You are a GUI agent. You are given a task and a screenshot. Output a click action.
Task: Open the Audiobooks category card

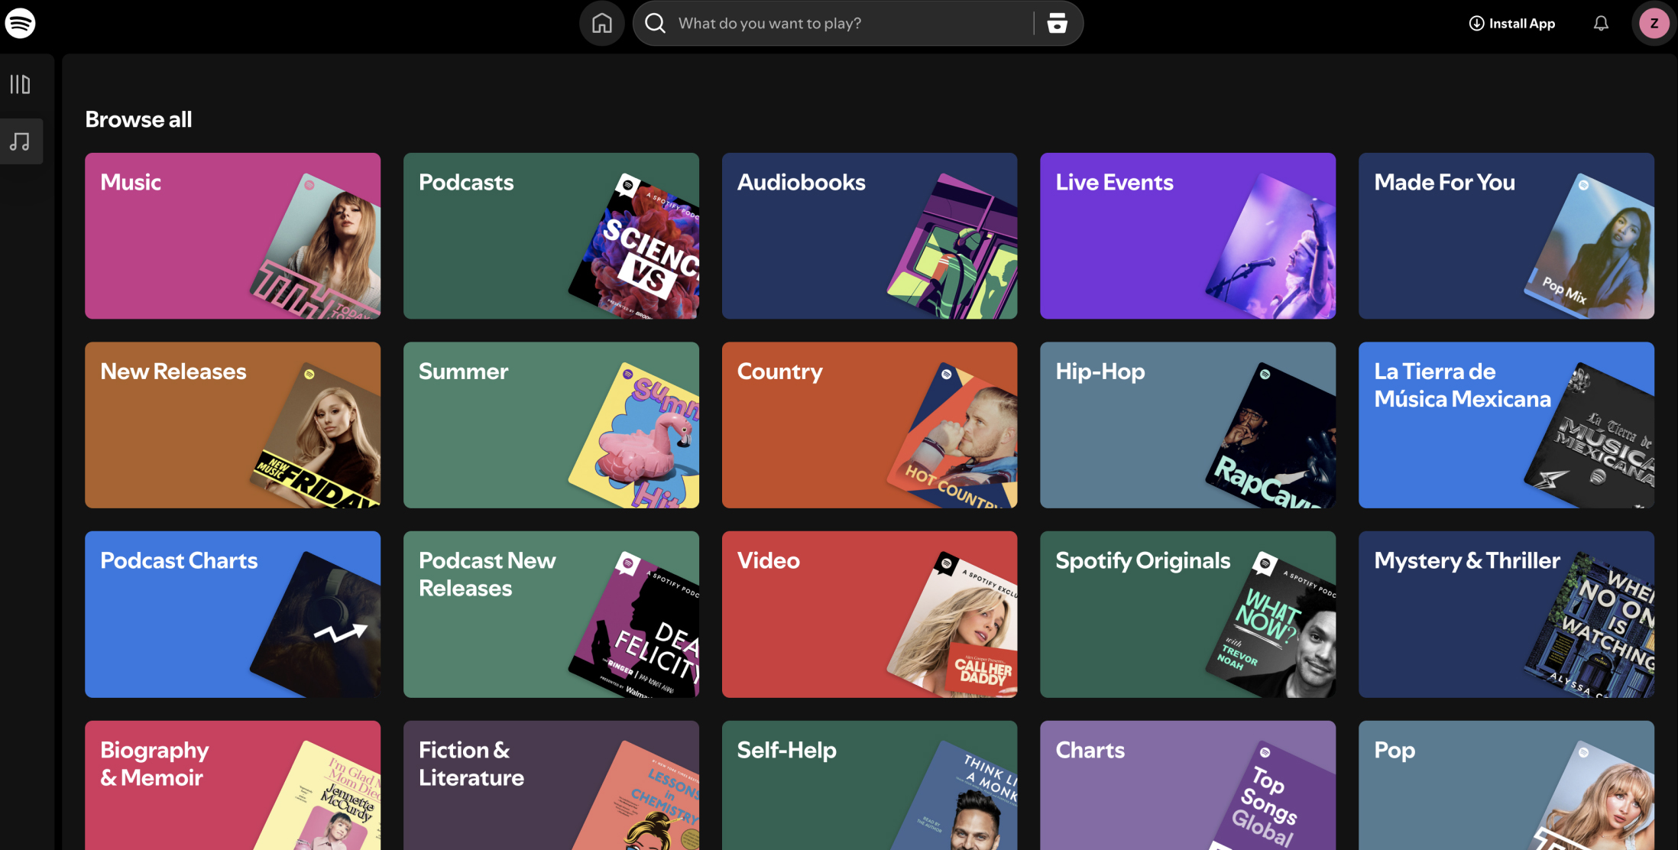tap(870, 235)
